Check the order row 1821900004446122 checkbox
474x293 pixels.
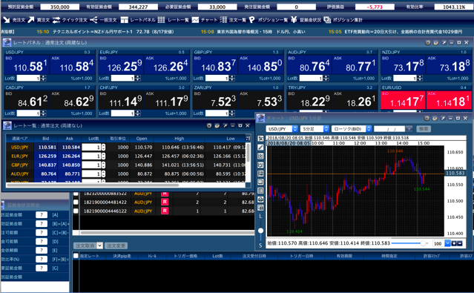pos(76,211)
